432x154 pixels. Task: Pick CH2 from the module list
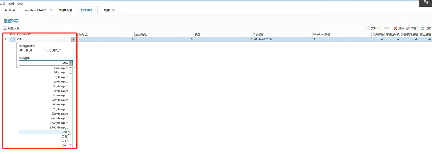coord(44,136)
